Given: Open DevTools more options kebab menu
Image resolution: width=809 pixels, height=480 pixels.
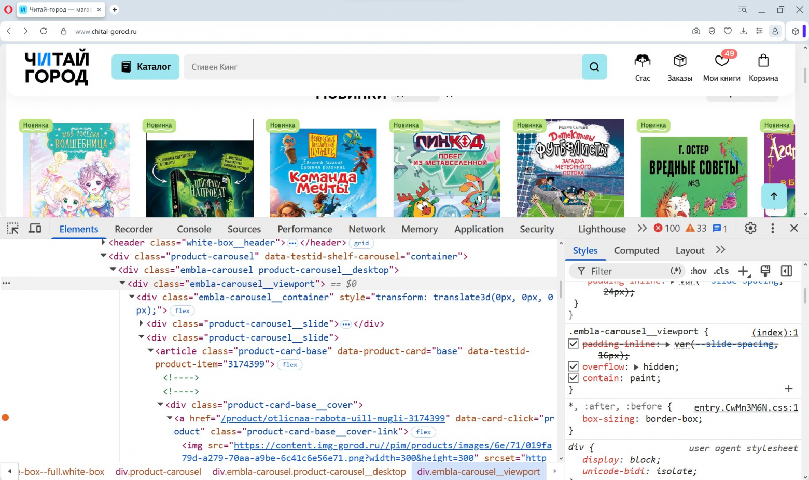Looking at the screenshot, I should tap(773, 228).
